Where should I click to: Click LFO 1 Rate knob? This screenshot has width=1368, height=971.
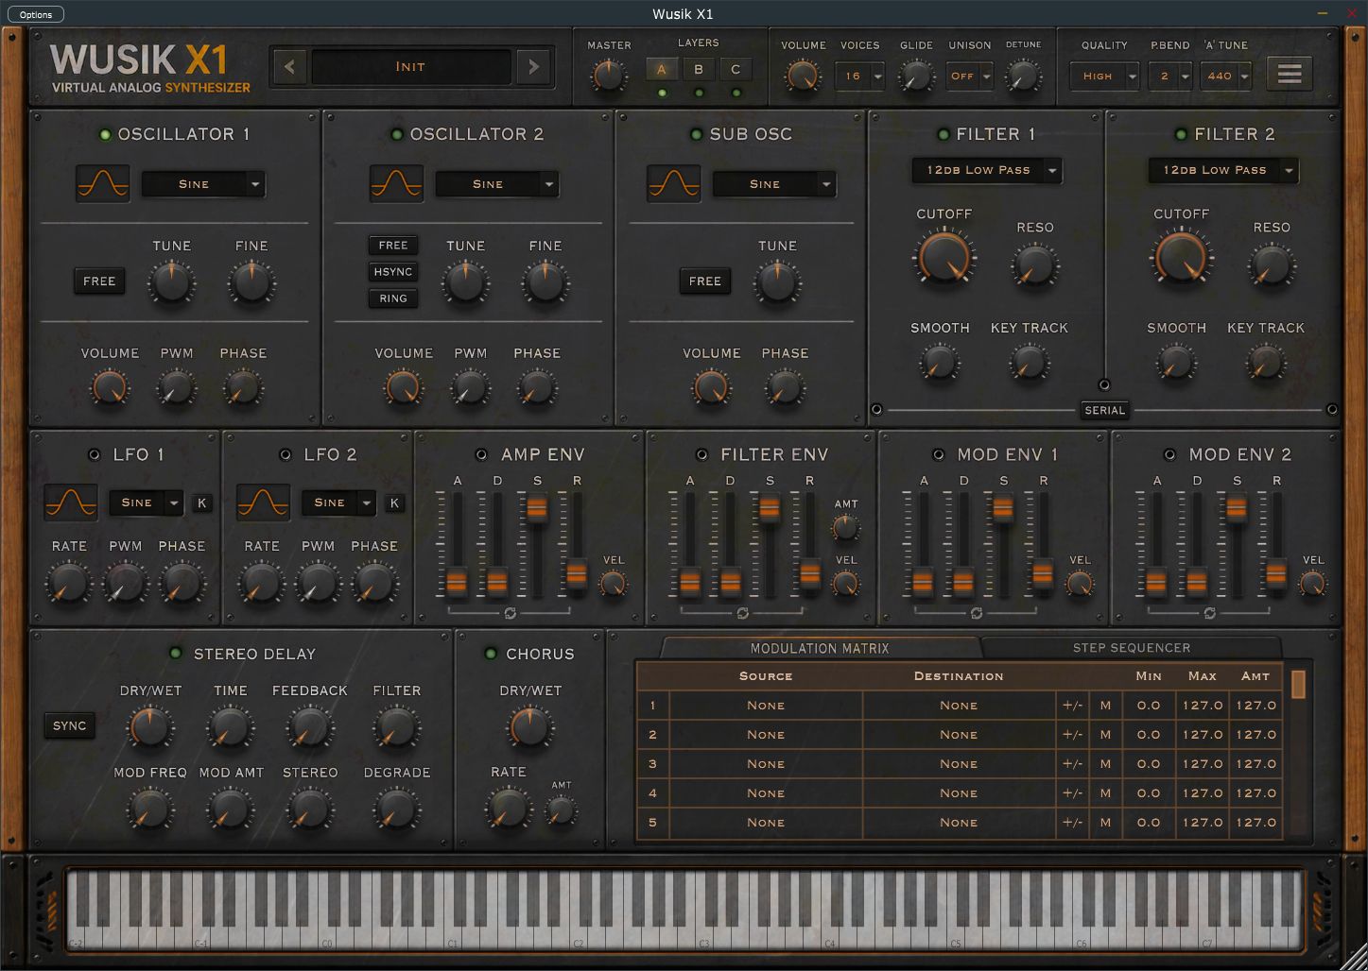tap(69, 582)
